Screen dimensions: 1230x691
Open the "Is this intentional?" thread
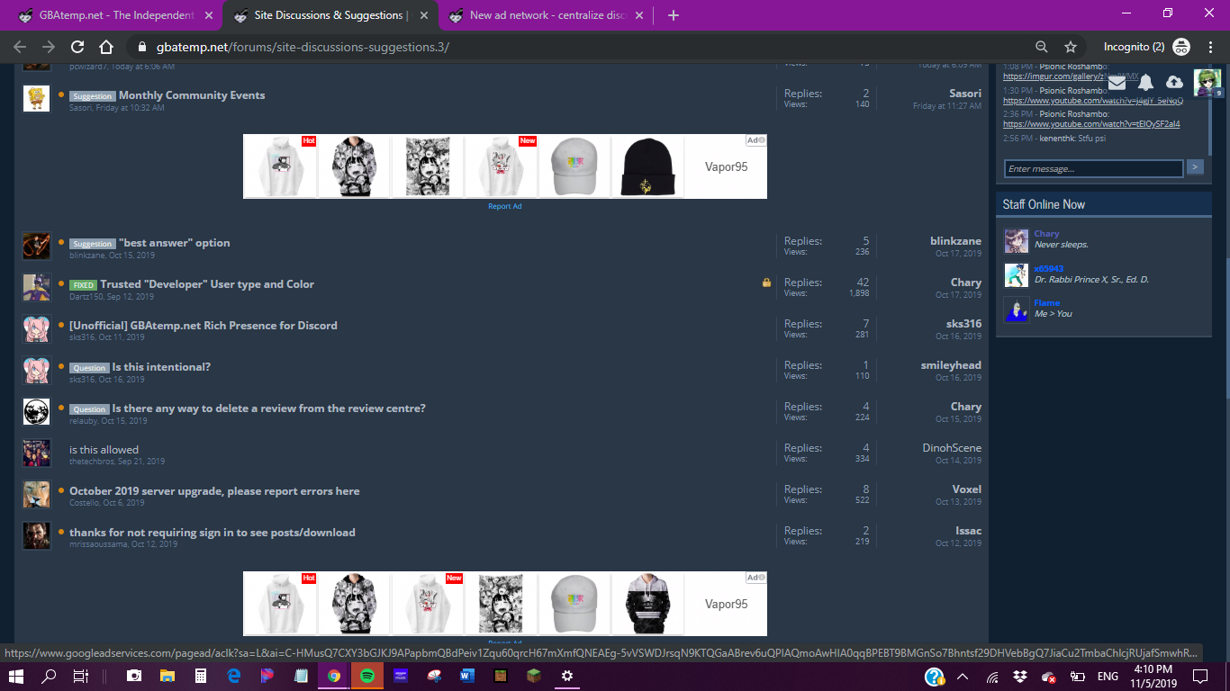coord(161,367)
